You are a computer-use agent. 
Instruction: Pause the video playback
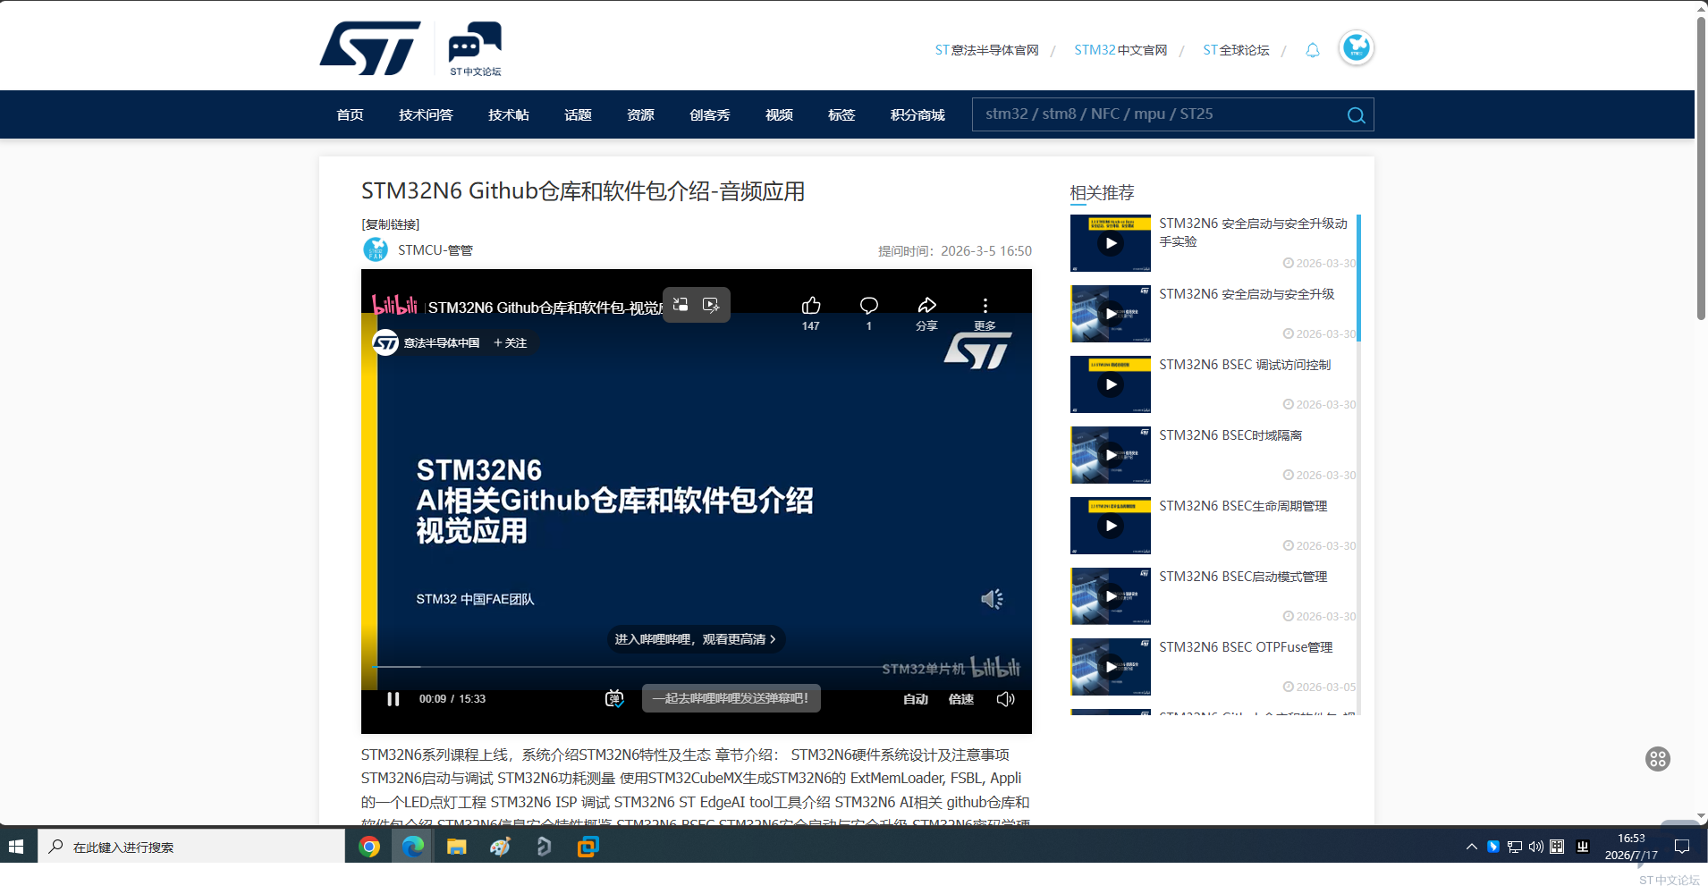pos(393,699)
